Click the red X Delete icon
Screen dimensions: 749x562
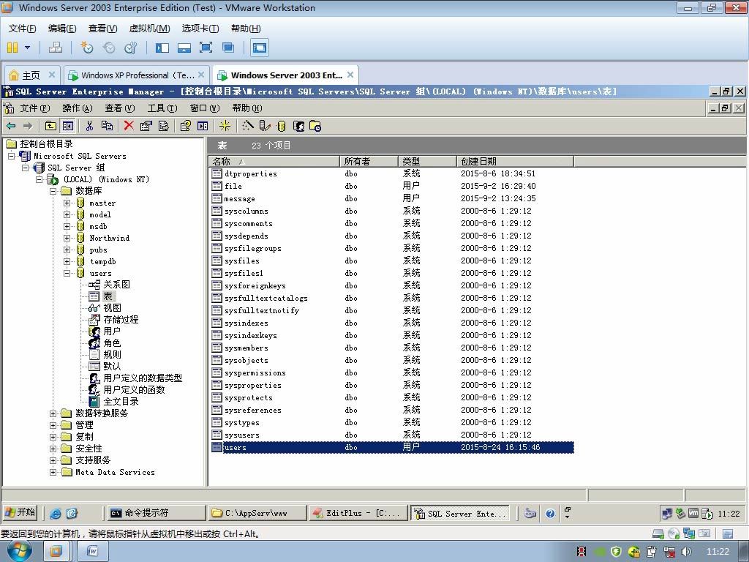(x=129, y=126)
